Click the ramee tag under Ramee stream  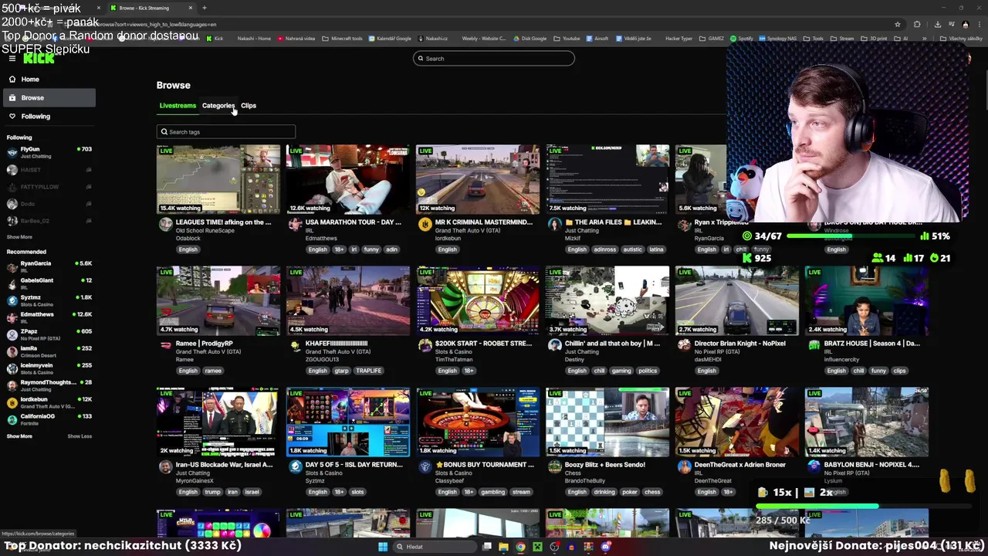(x=212, y=371)
